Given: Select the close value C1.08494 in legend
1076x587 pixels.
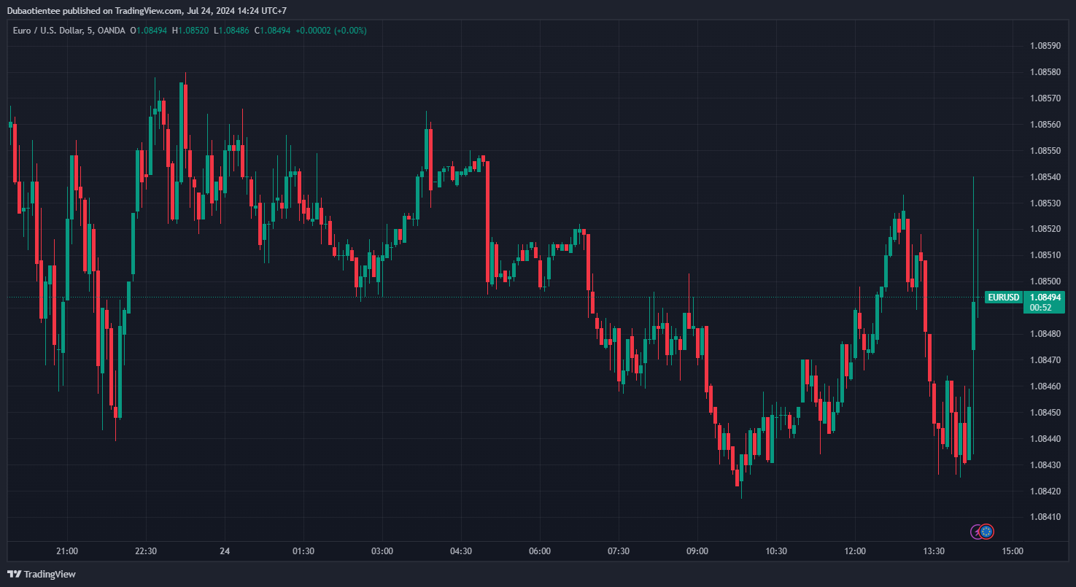Looking at the screenshot, I should coord(273,31).
